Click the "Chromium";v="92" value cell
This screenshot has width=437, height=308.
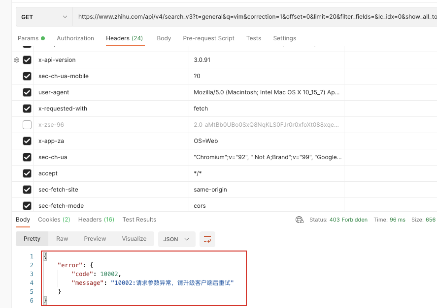(x=267, y=157)
